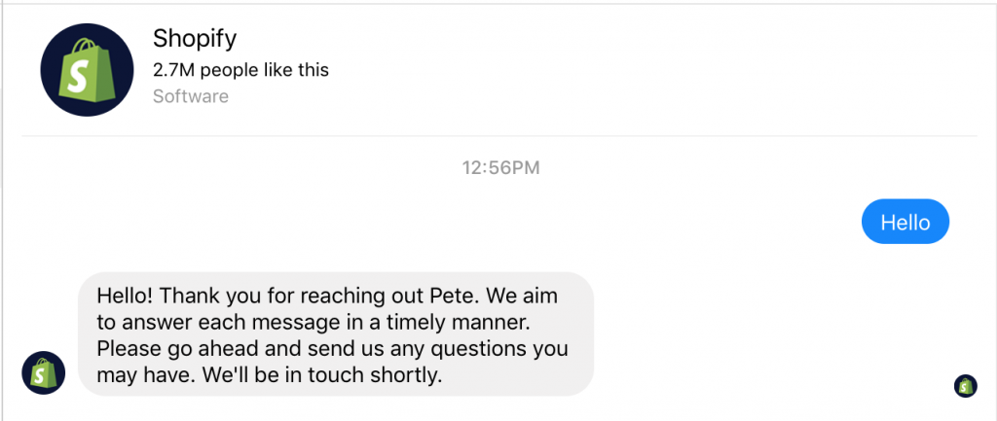Viewport: 997px width, 421px height.
Task: Select the tiny seen-receipt Shopify avatar
Action: tap(965, 385)
